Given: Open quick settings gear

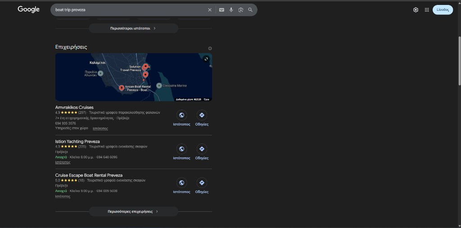Looking at the screenshot, I should point(416,10).
